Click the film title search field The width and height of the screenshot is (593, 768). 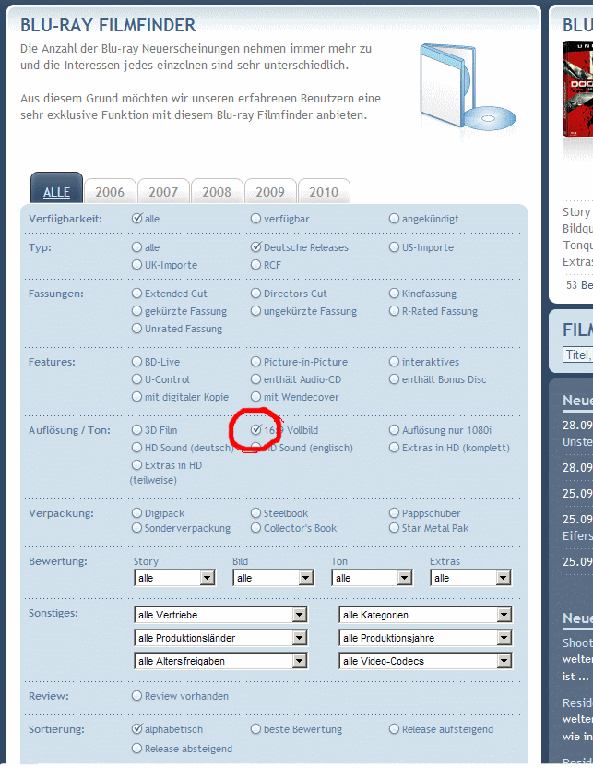click(x=577, y=354)
